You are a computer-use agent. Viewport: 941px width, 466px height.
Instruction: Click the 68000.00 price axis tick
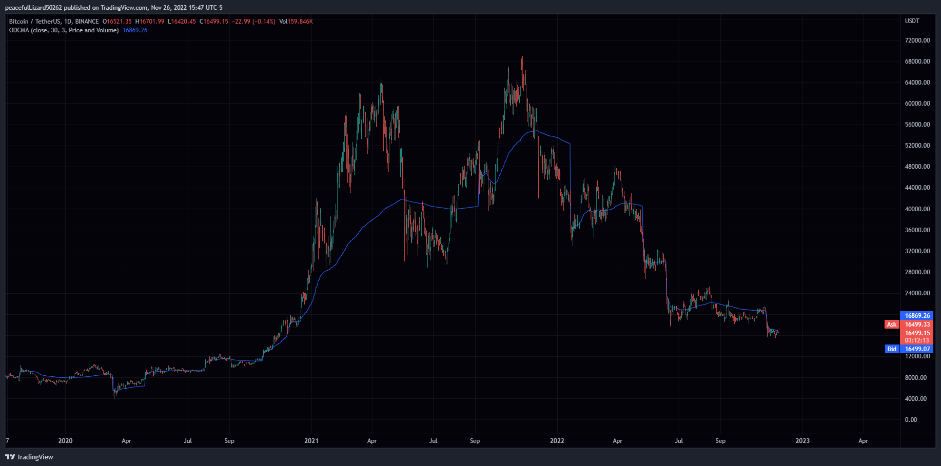point(917,62)
